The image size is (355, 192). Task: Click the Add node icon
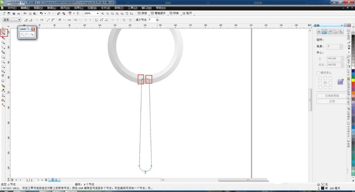point(26,20)
